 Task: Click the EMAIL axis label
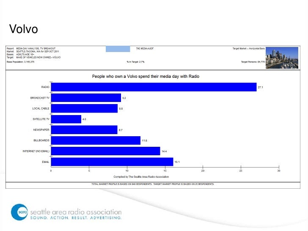[46, 162]
